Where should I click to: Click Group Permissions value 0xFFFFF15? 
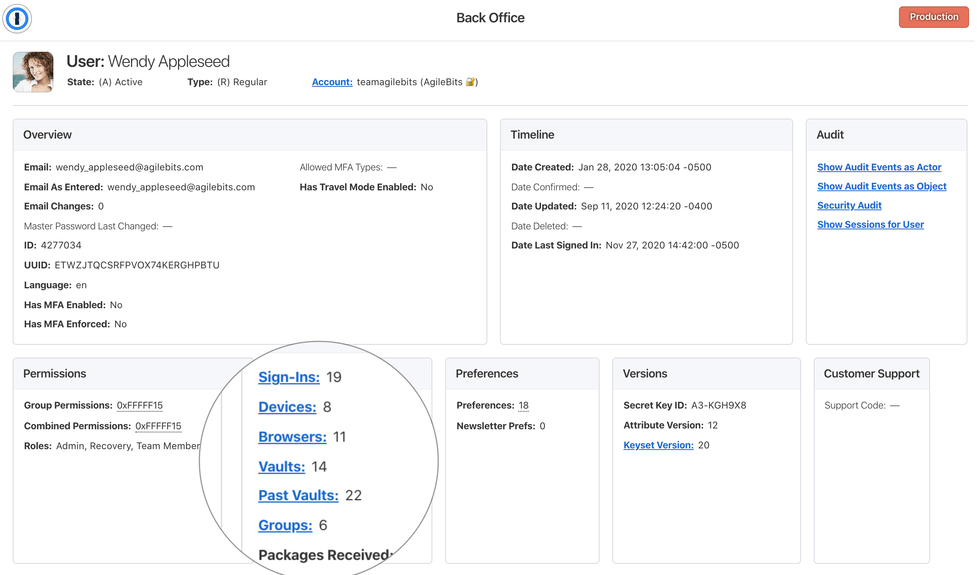pos(140,405)
